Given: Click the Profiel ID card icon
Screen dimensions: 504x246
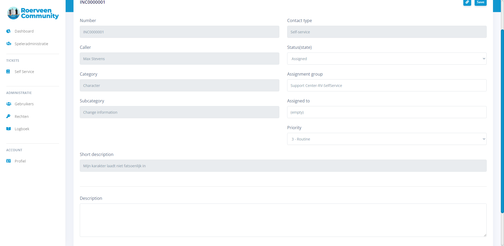Looking at the screenshot, I should pyautogui.click(x=8, y=161).
